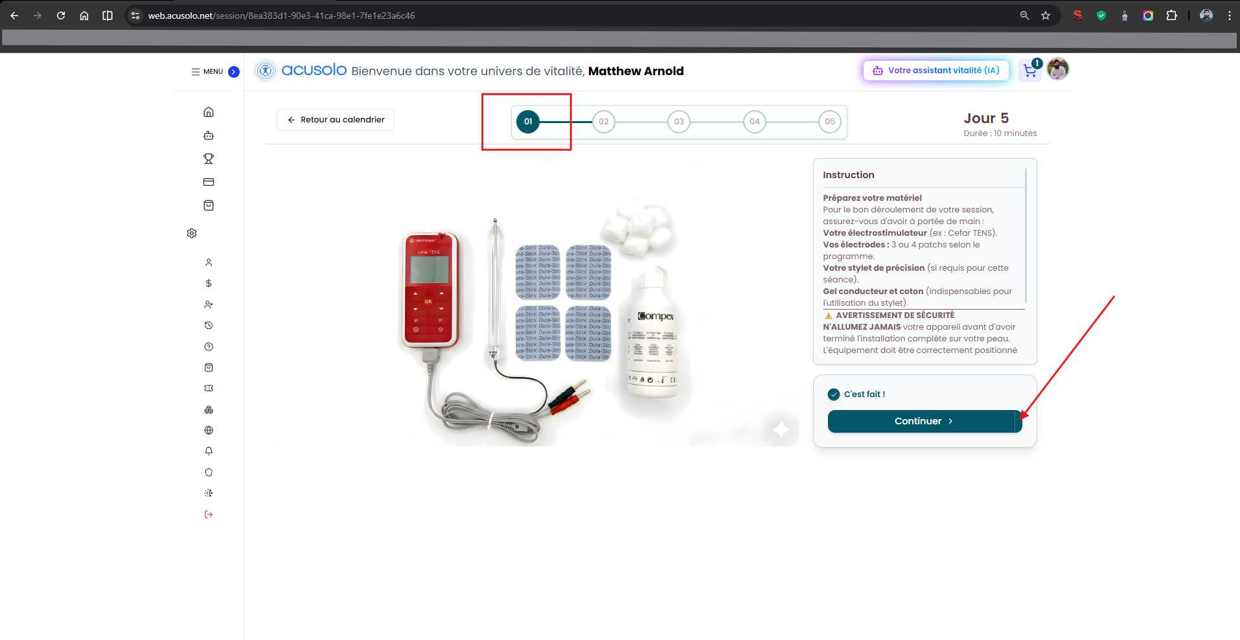Image resolution: width=1240 pixels, height=640 pixels.
Task: Open the hamburger MENU
Action: [207, 72]
